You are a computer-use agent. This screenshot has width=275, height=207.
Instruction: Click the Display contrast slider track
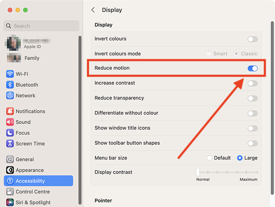point(227,172)
